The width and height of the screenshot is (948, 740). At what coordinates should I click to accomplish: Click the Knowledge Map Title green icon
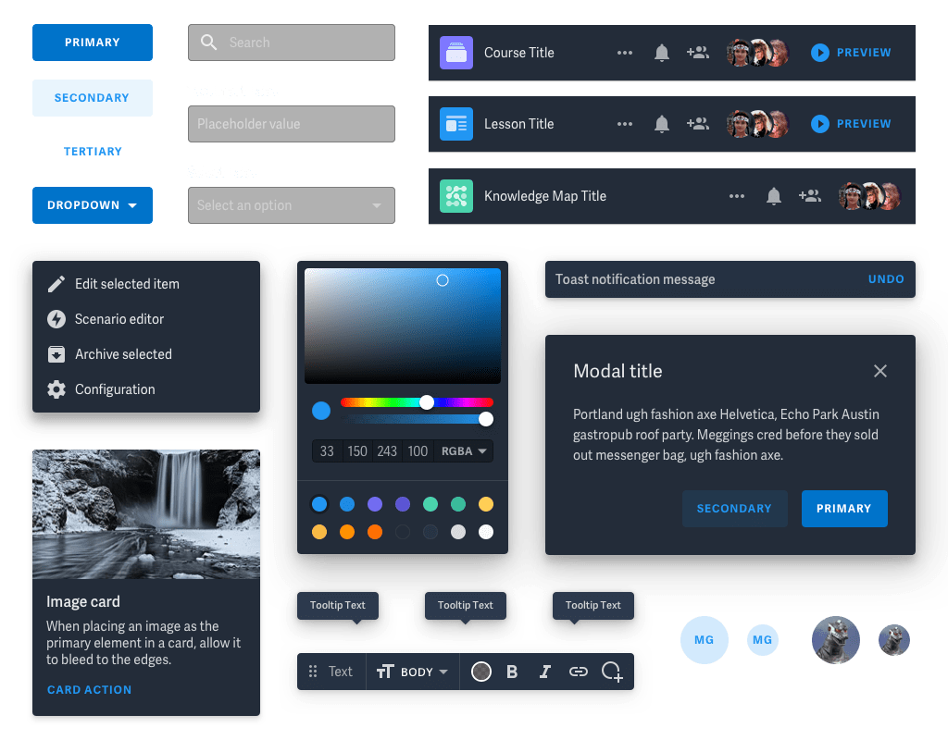tap(455, 196)
